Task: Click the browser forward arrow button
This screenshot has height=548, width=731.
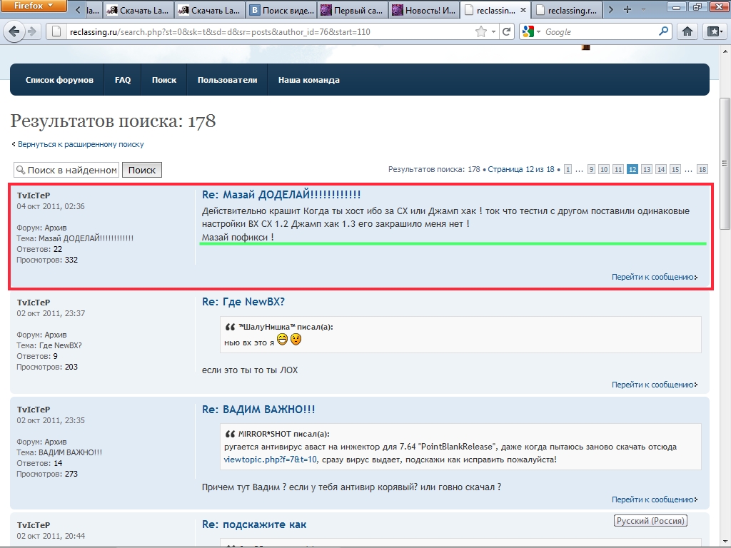Action: pos(32,32)
